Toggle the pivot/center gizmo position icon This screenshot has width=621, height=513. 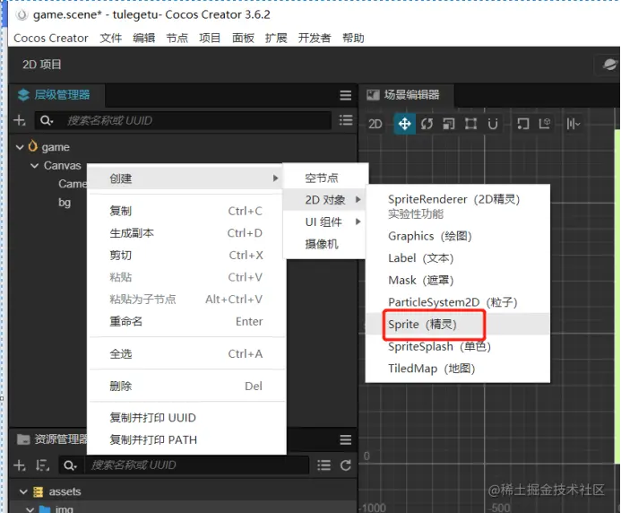click(x=522, y=124)
